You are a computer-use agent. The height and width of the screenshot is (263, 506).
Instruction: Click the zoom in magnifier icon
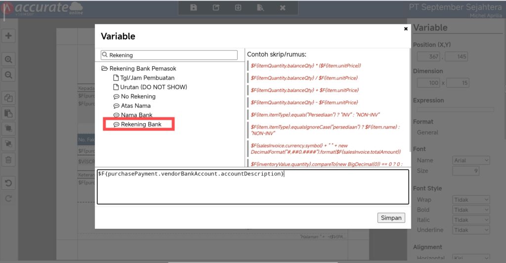[8, 59]
